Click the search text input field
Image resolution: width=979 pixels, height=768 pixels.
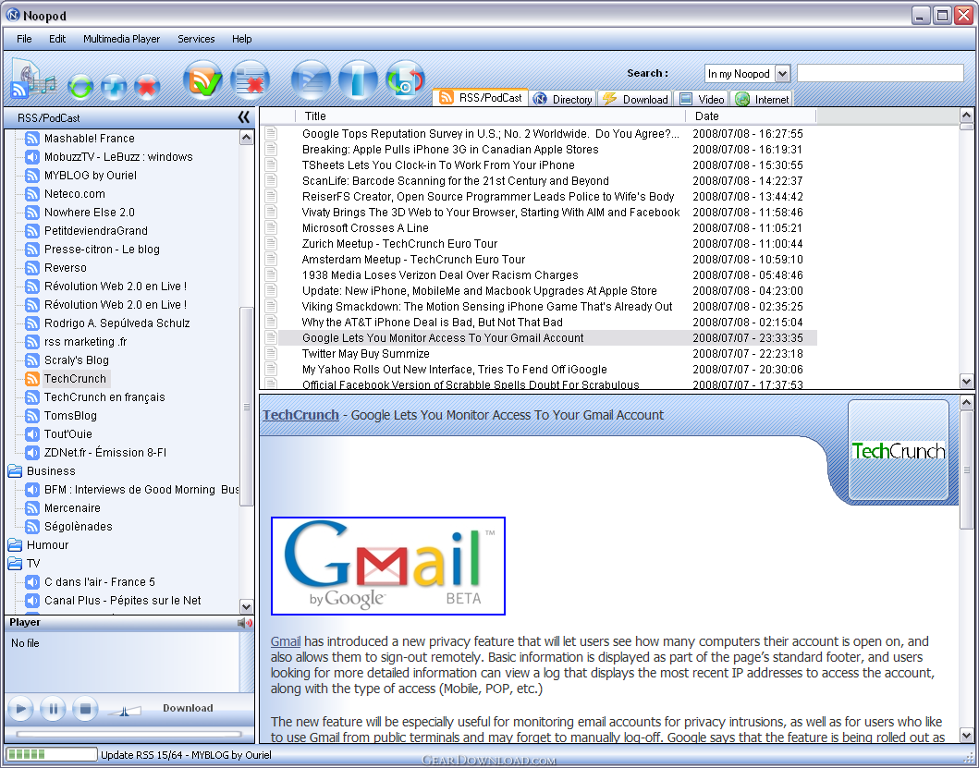click(880, 74)
